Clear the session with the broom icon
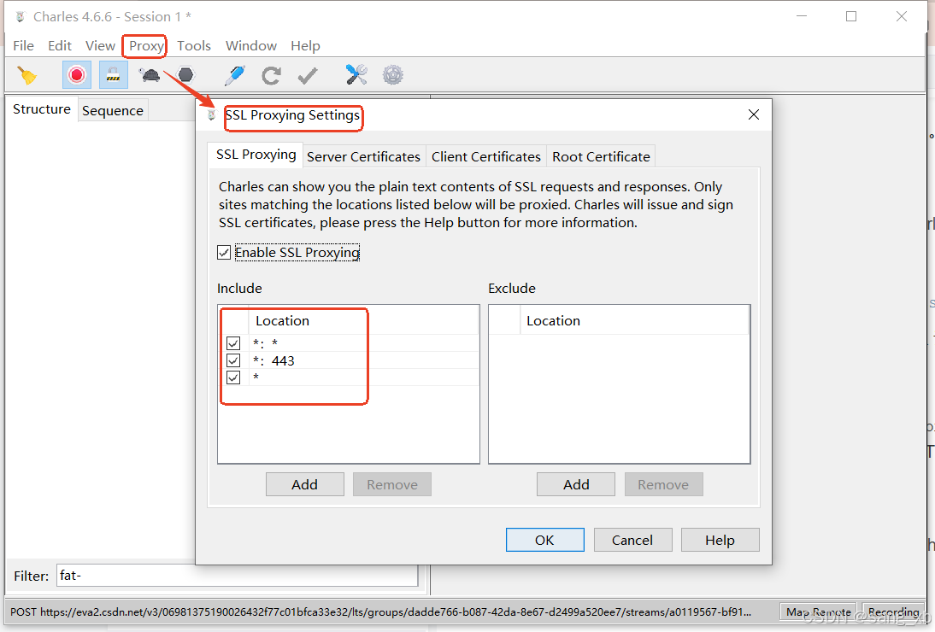This screenshot has height=632, width=935. click(x=26, y=75)
